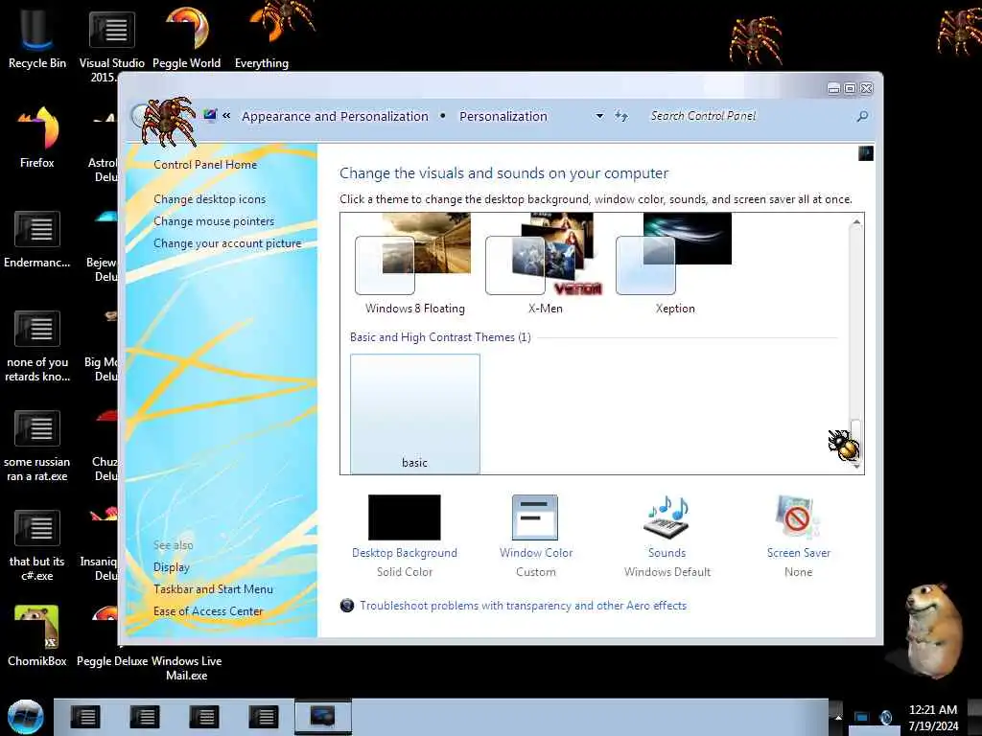Screen dimensions: 982x736
Task: Open Ease of Access Center link
Action: point(208,611)
